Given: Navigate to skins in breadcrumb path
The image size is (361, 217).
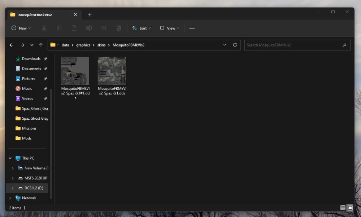Looking at the screenshot, I should 102,45.
